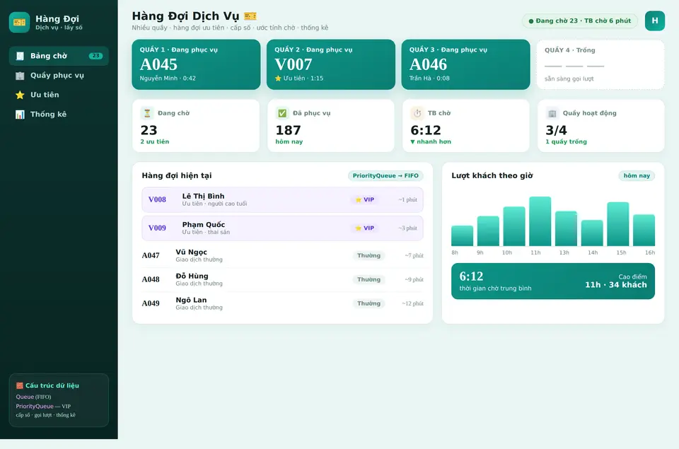Click the star icon in V009 VIP badge
679x449 pixels.
(x=359, y=228)
